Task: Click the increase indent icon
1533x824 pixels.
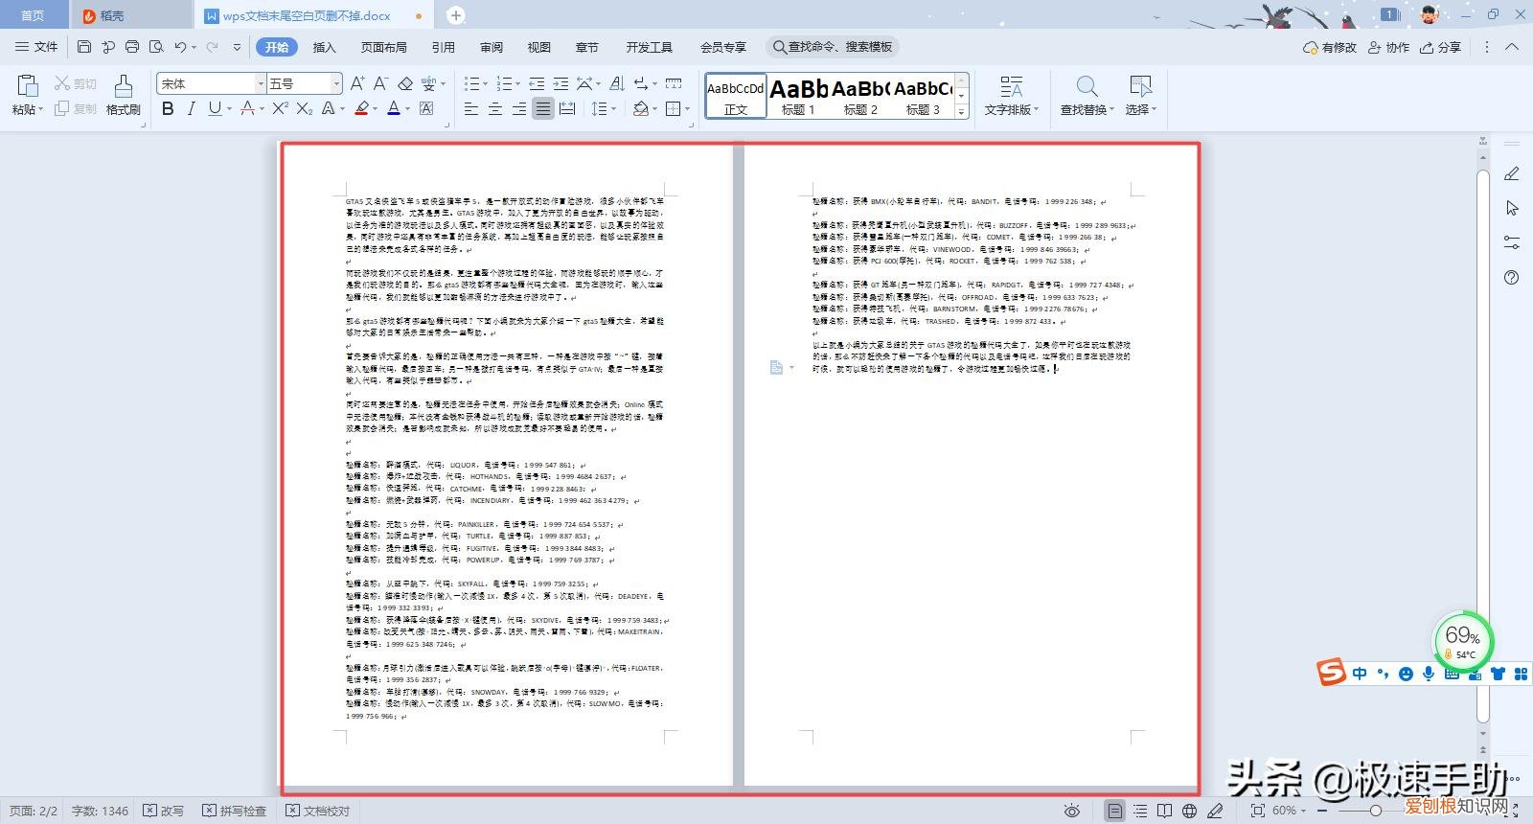Action: pos(561,83)
